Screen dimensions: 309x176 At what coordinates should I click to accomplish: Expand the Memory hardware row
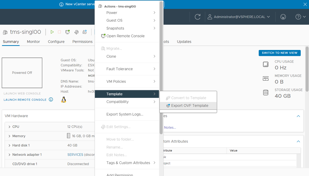10,136
